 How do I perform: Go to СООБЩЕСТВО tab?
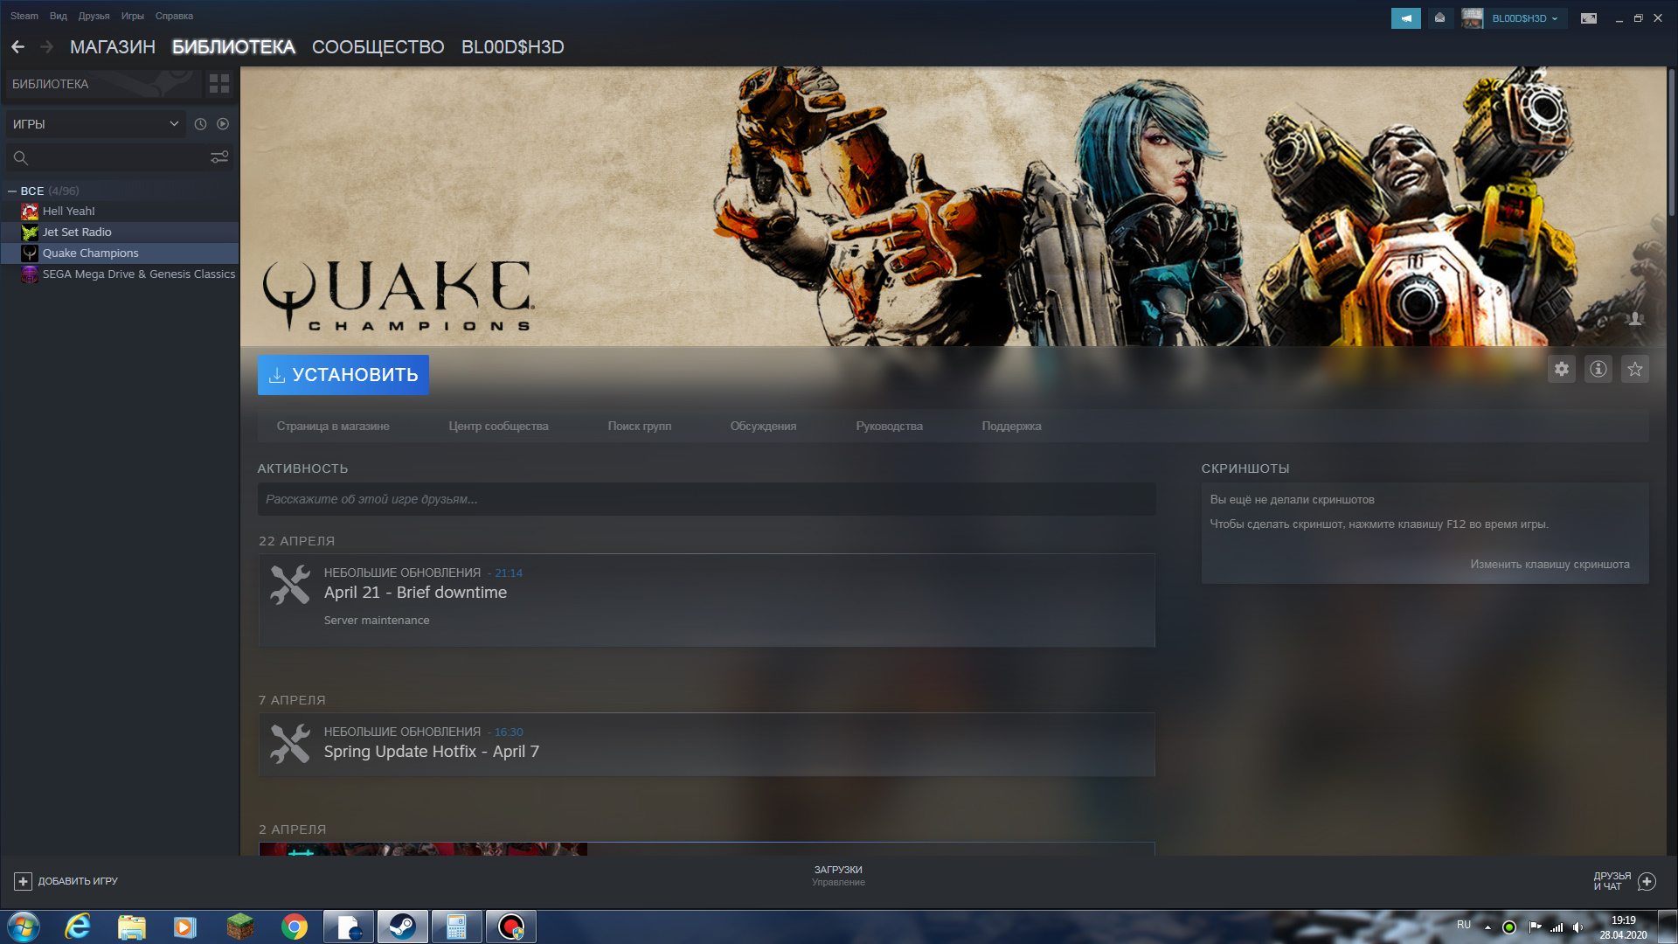coord(378,47)
